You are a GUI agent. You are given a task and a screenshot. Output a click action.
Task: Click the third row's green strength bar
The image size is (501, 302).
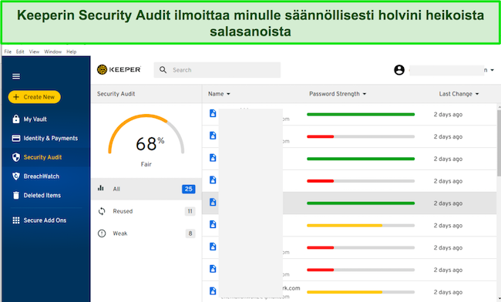tap(361, 159)
